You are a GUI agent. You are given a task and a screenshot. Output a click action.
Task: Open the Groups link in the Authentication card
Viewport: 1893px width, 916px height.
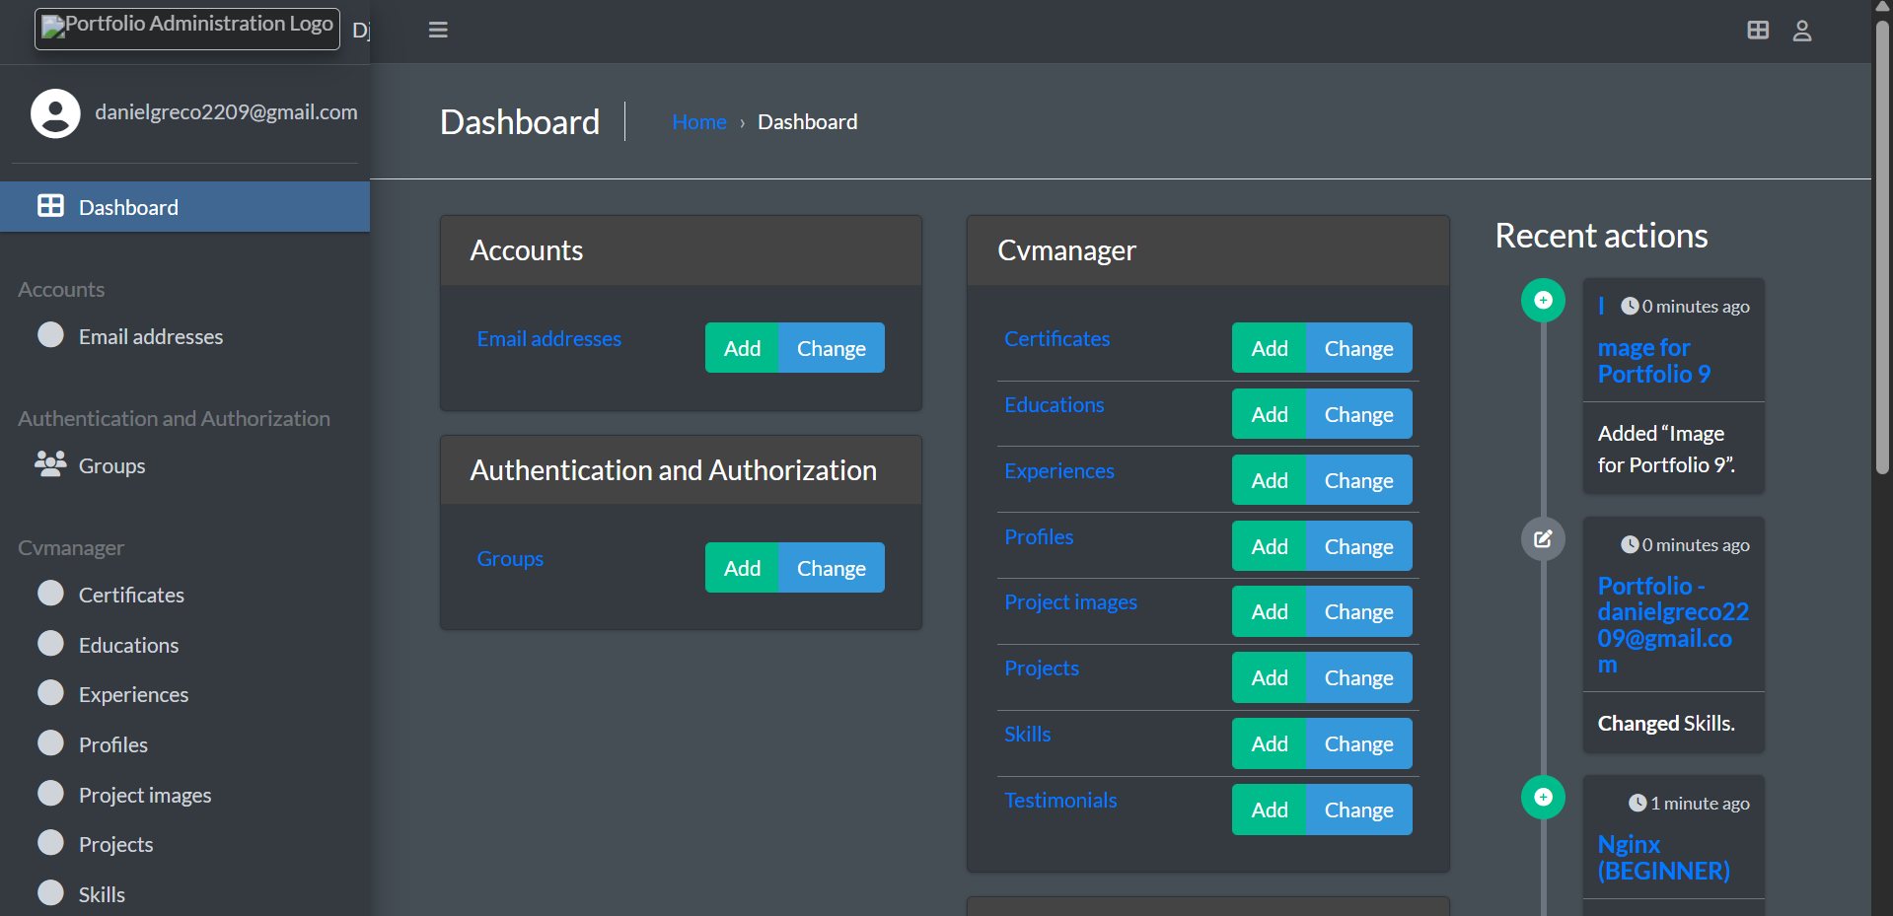click(x=510, y=558)
